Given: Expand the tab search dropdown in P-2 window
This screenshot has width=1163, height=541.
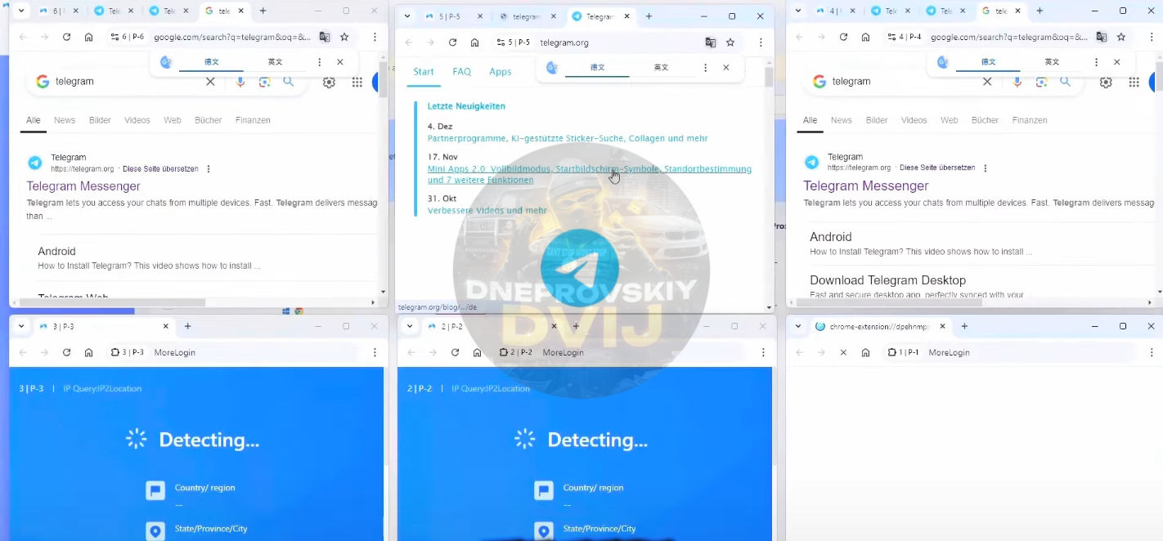Looking at the screenshot, I should point(410,326).
